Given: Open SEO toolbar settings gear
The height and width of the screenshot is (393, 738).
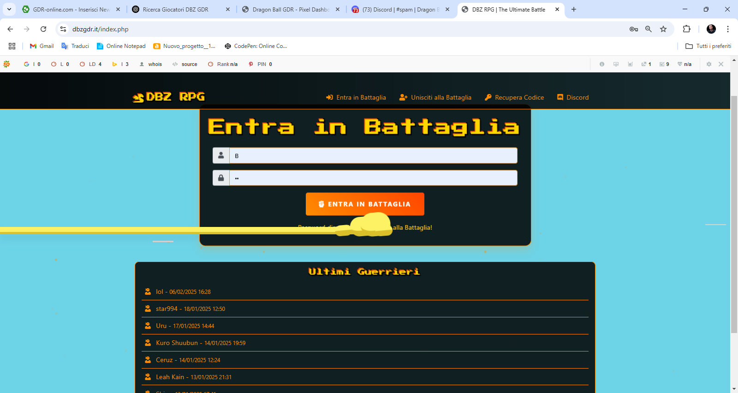Looking at the screenshot, I should pos(709,64).
